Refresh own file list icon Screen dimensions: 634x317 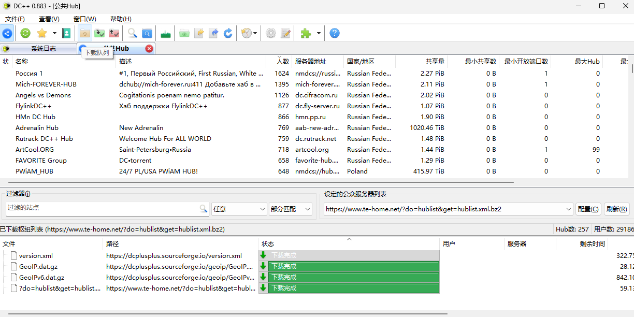pyautogui.click(x=228, y=33)
